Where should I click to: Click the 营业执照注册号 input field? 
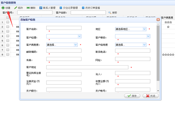pos(64,74)
